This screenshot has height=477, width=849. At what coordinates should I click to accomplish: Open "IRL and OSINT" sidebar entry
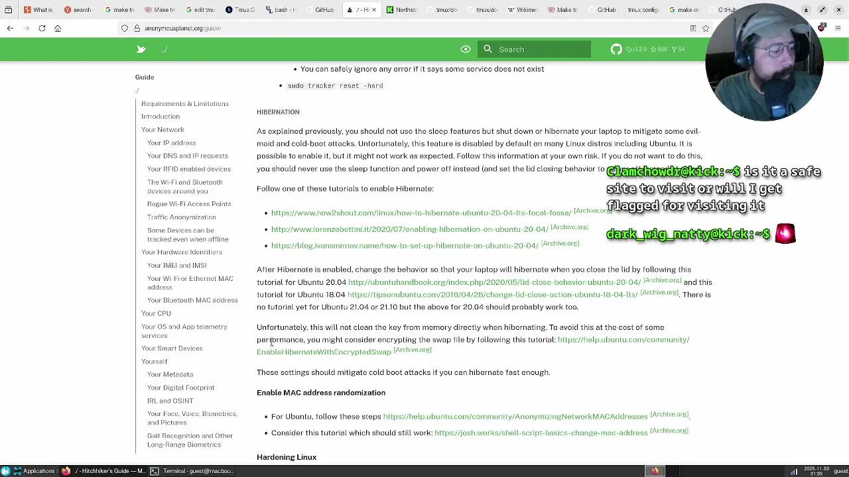tap(170, 401)
